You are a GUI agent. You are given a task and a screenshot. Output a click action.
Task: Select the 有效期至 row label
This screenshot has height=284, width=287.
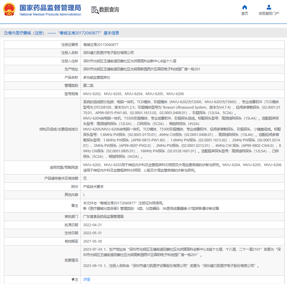pyautogui.click(x=71, y=241)
